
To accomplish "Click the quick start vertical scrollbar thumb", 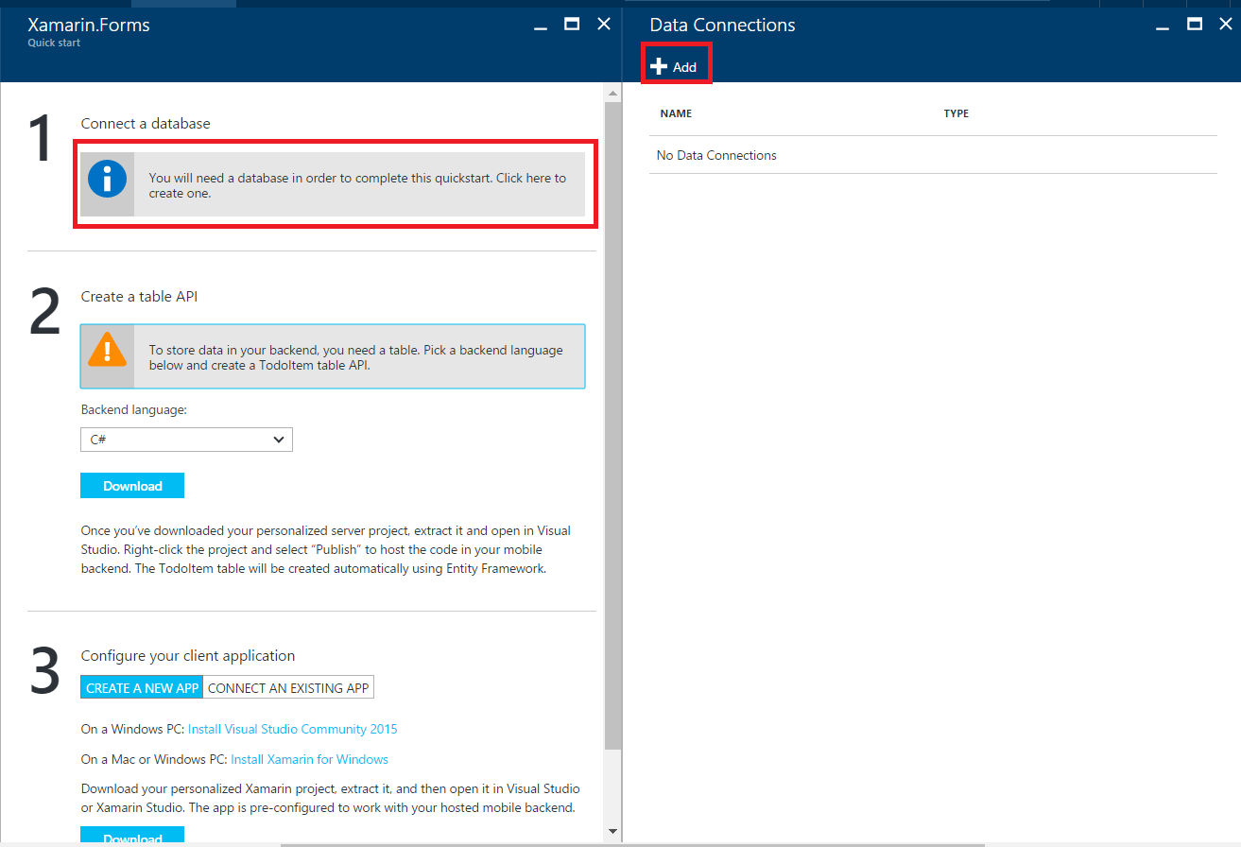I will (x=612, y=425).
